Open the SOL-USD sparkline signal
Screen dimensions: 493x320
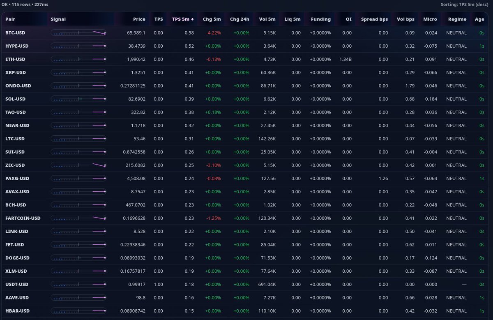point(78,99)
